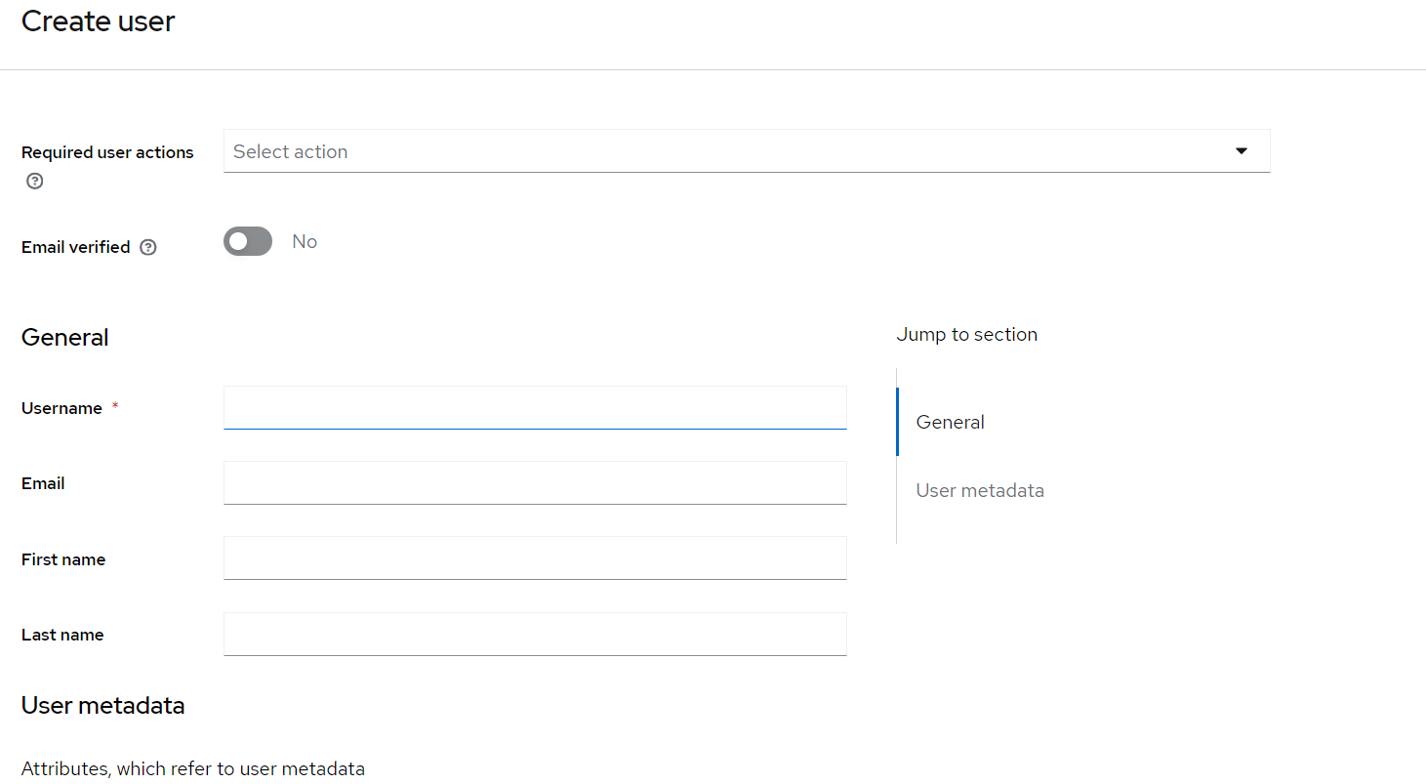This screenshot has height=784, width=1426.
Task: Click the 'Create user' page title
Action: 98,21
